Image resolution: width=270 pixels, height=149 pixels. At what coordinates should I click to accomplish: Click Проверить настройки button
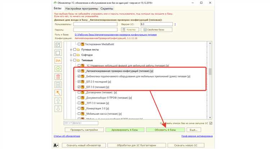coord(84,130)
